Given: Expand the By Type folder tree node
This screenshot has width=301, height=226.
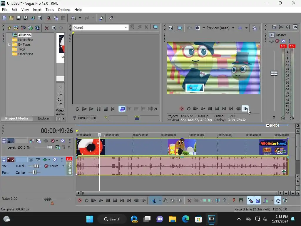Looking at the screenshot, I should [x=9, y=45].
